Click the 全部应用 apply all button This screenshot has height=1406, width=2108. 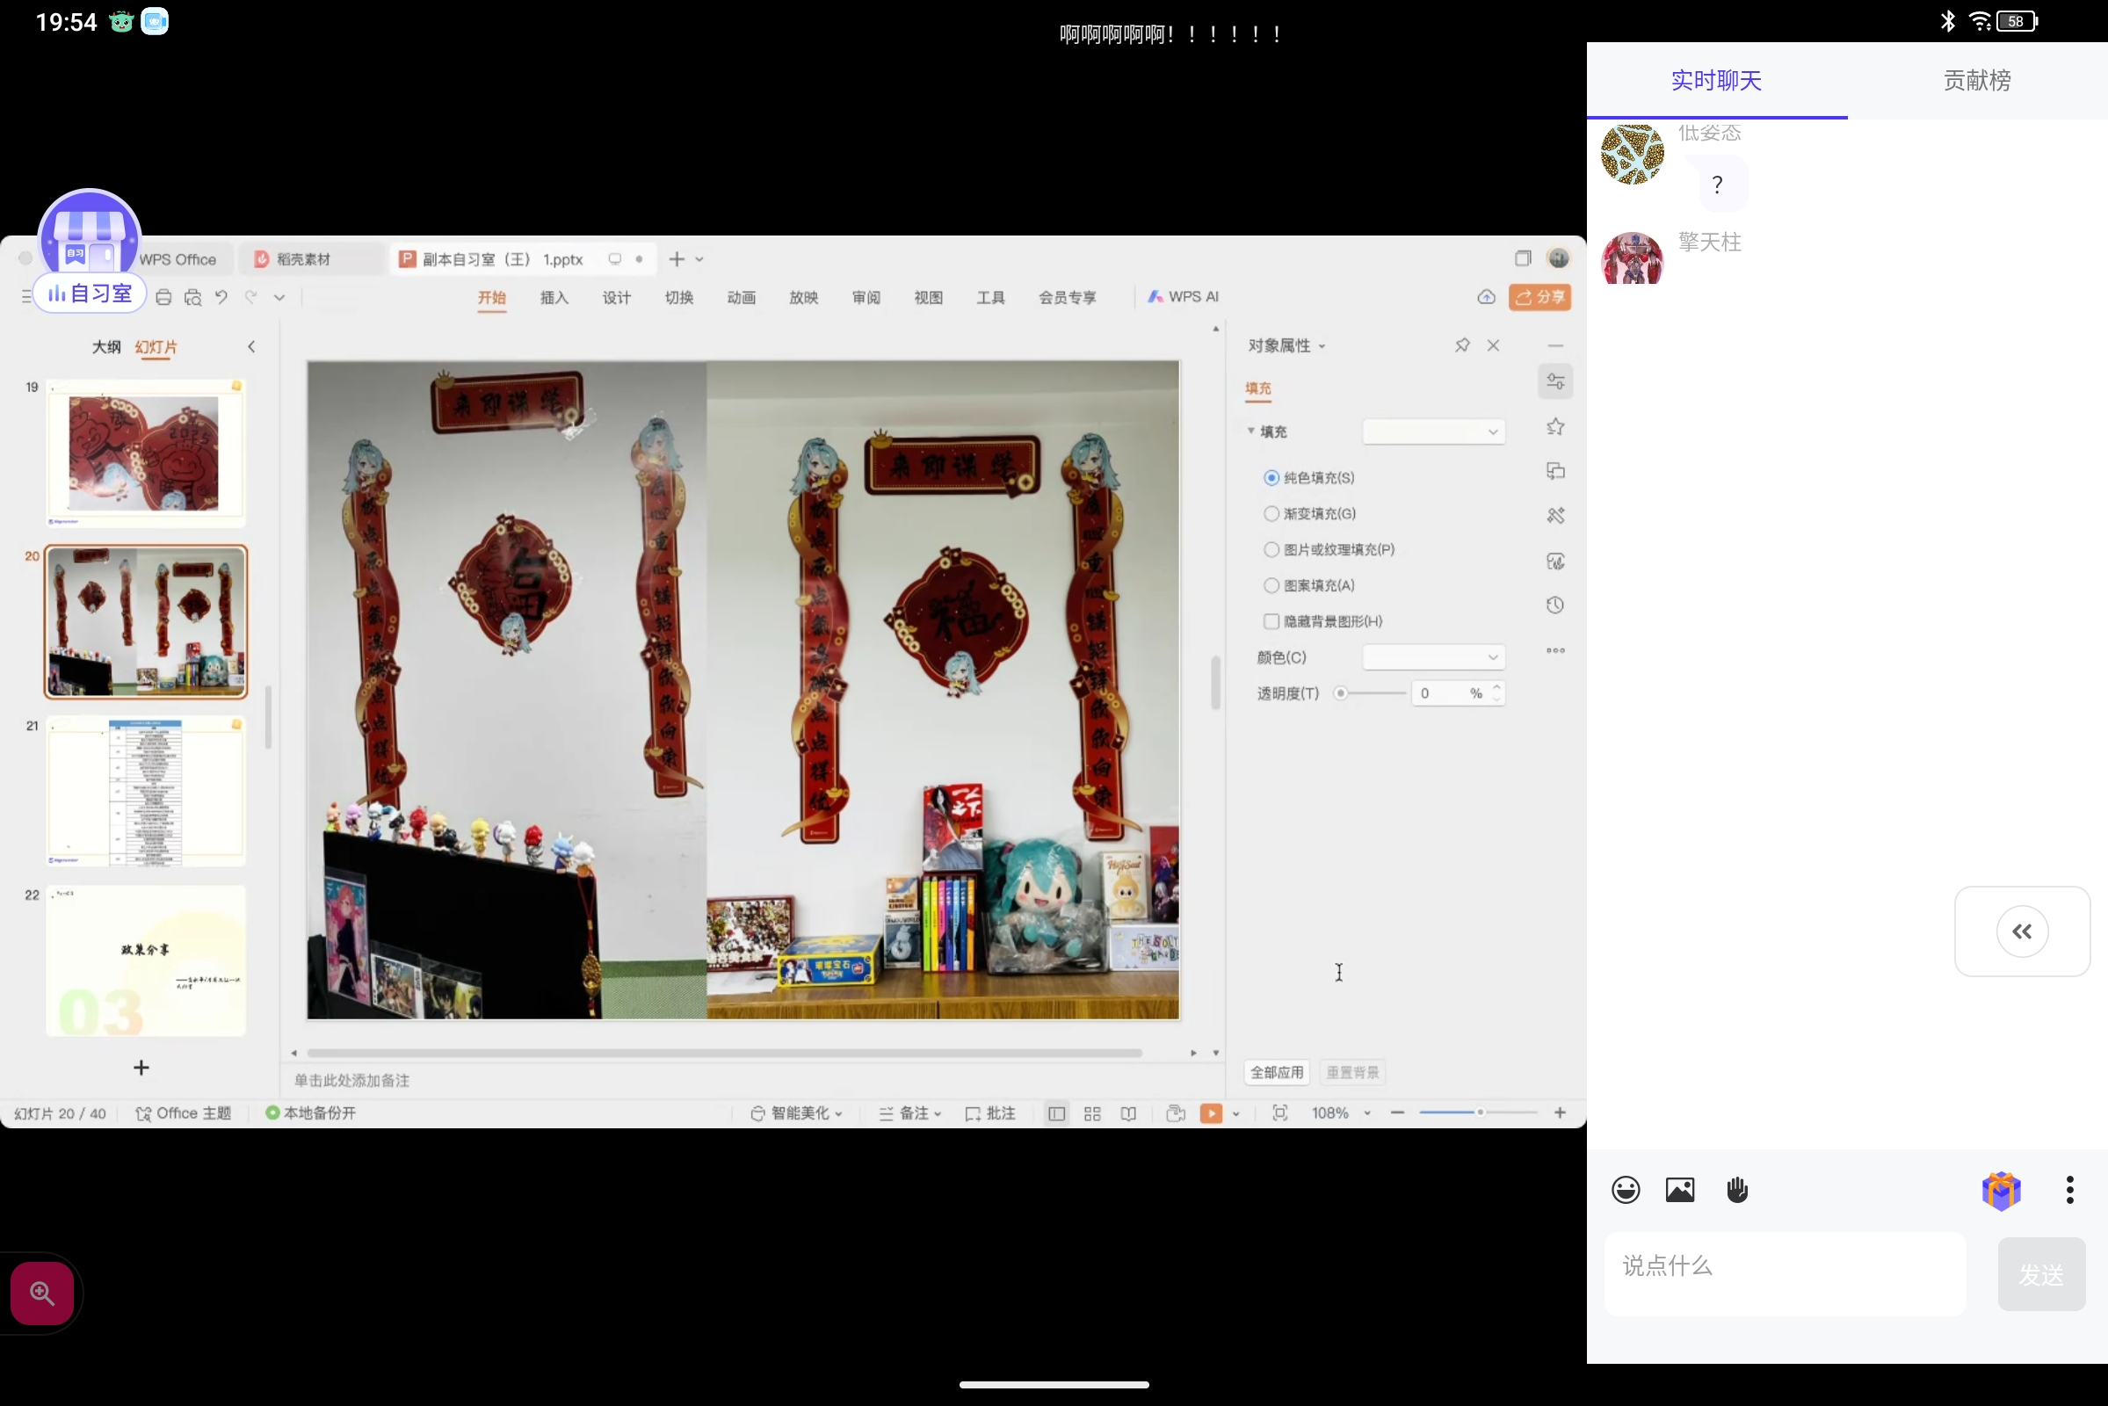coord(1277,1072)
